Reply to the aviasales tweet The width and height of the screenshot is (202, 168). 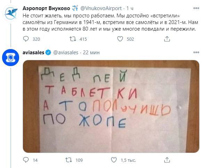(26, 160)
